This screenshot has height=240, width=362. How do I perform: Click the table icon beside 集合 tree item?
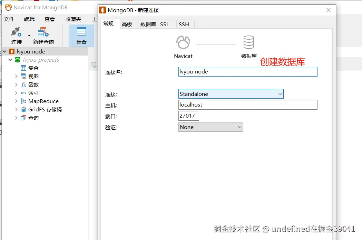23,68
